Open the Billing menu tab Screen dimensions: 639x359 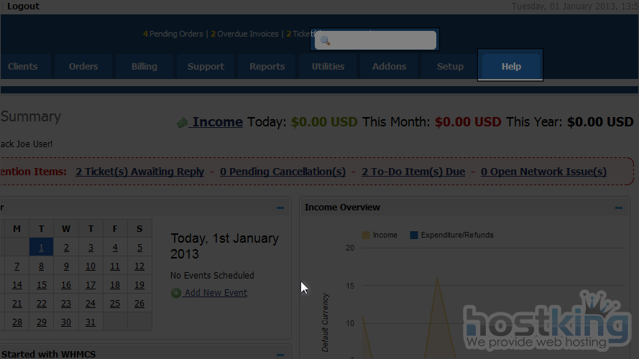144,67
